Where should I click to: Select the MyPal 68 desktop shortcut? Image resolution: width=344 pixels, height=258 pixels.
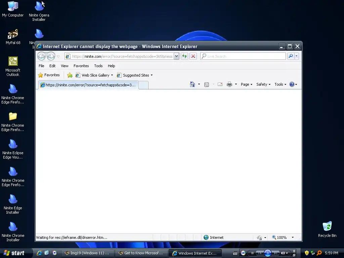click(x=13, y=37)
